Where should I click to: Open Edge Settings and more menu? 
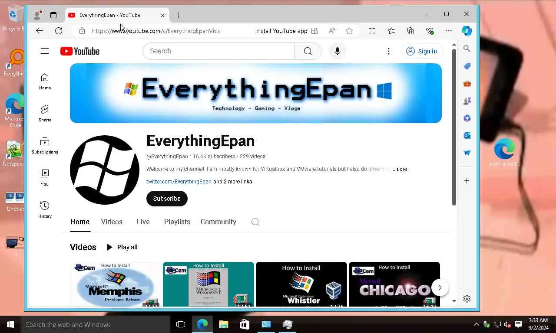(449, 31)
